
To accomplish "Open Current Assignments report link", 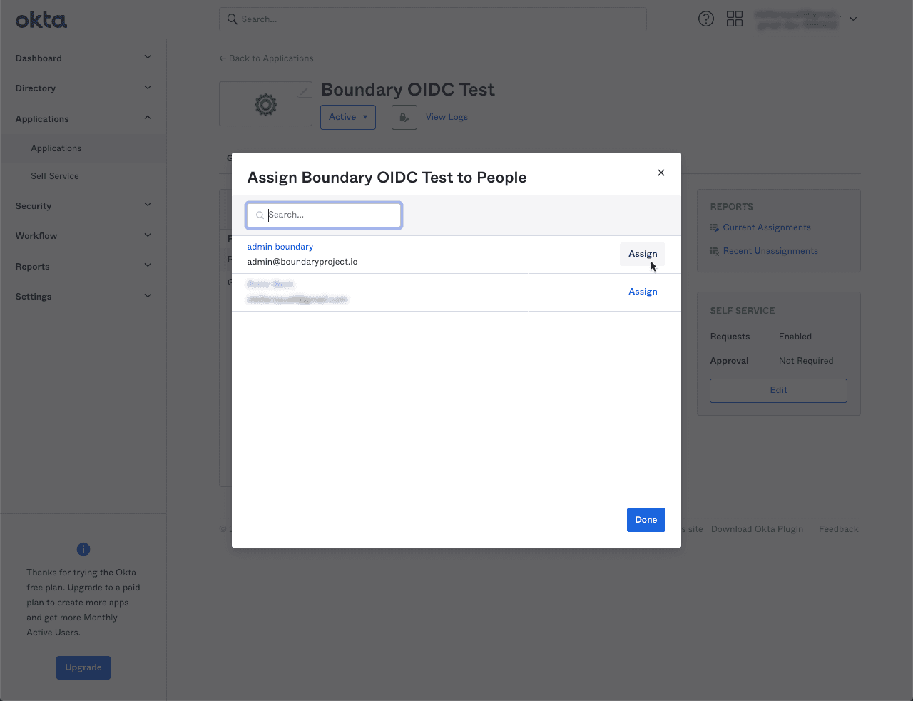I will [767, 227].
